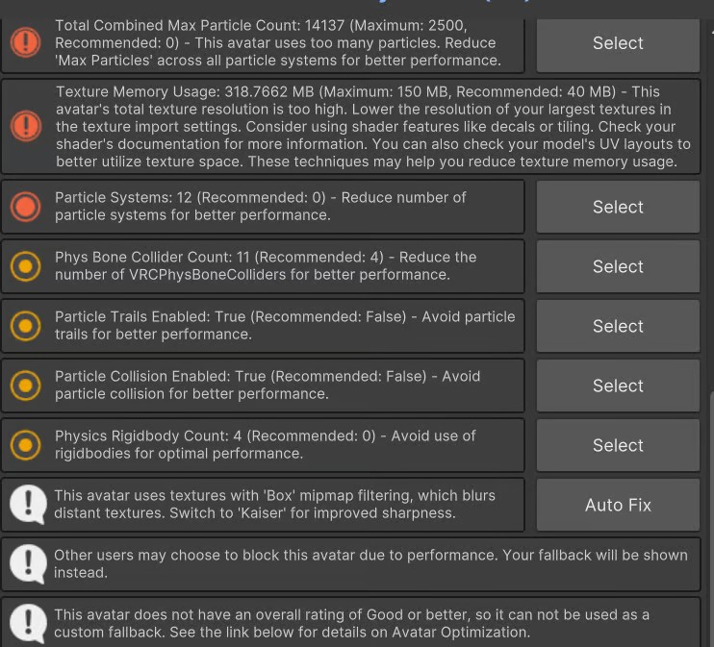
Task: Click the vertical scrollbar on the right edge
Action: tap(711, 519)
